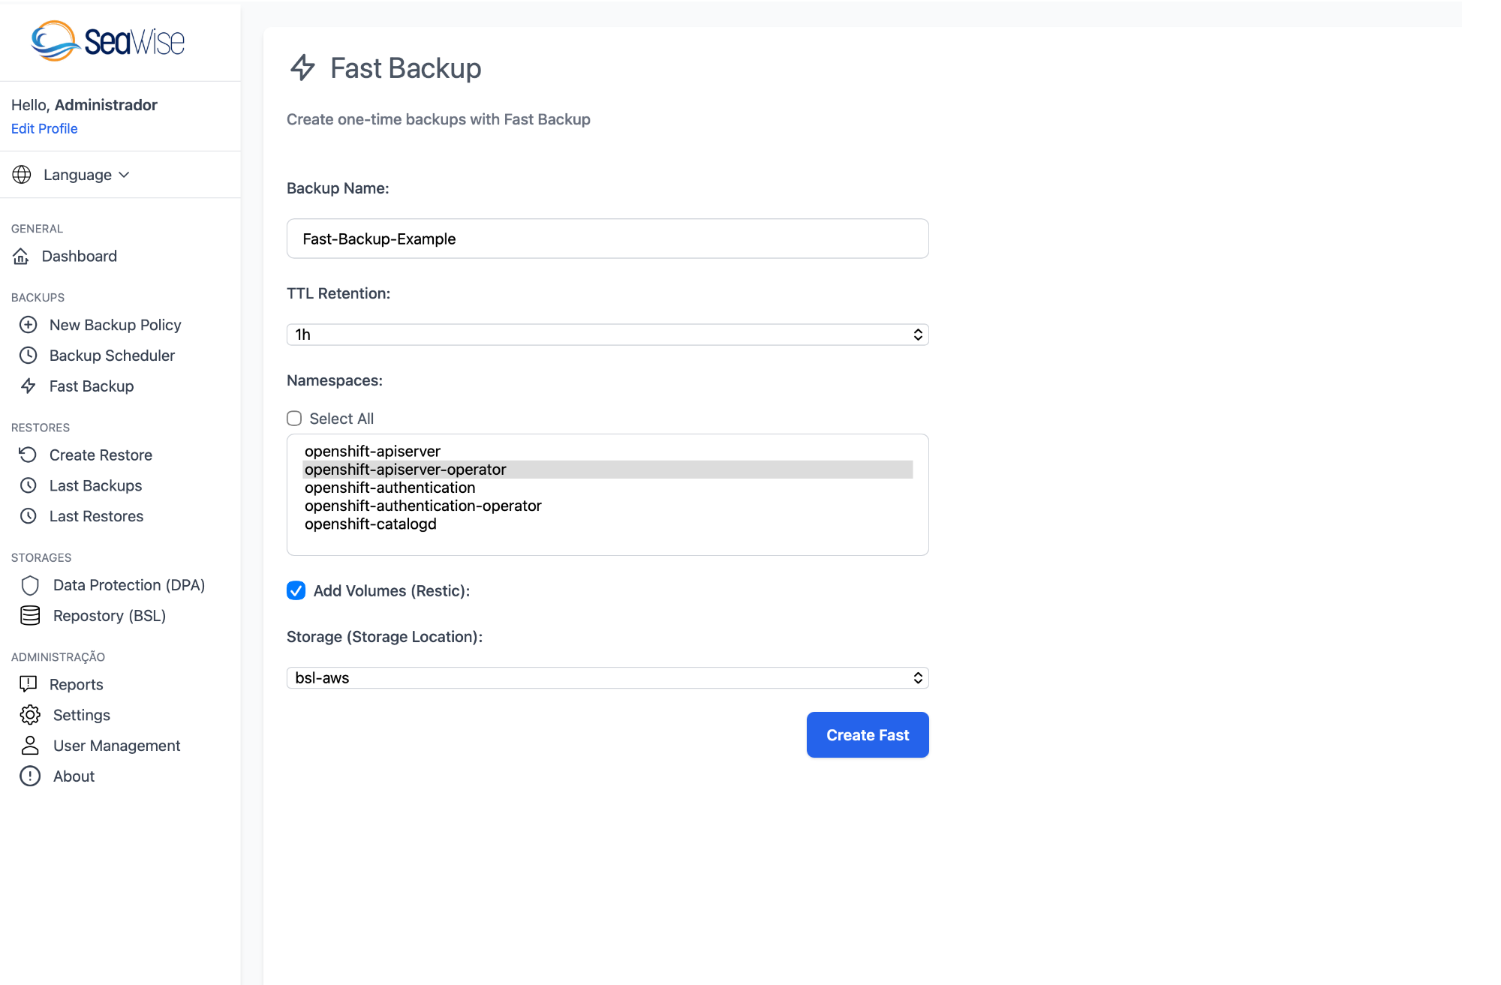Open the Settings page
This screenshot has height=985, width=1501.
coord(81,714)
